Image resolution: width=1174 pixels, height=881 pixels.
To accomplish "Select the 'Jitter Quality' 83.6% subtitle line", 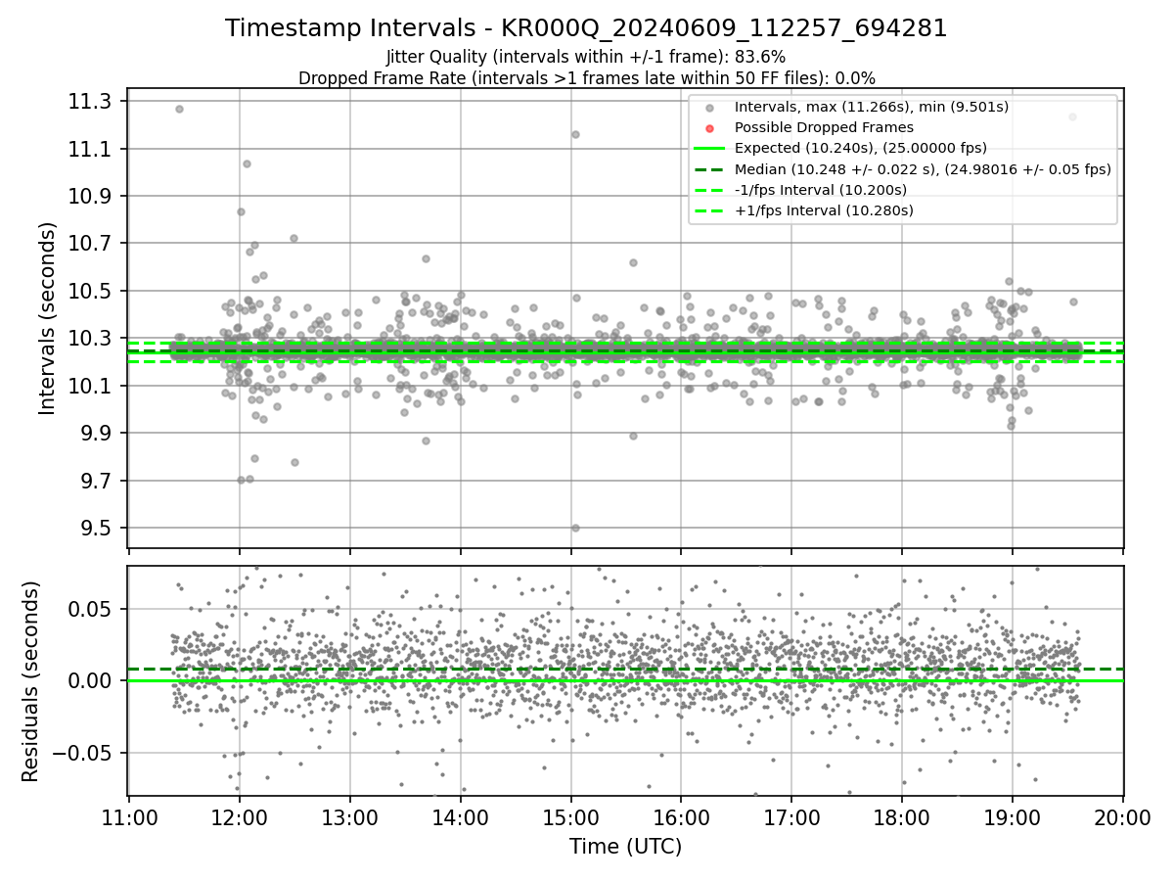I will [586, 57].
